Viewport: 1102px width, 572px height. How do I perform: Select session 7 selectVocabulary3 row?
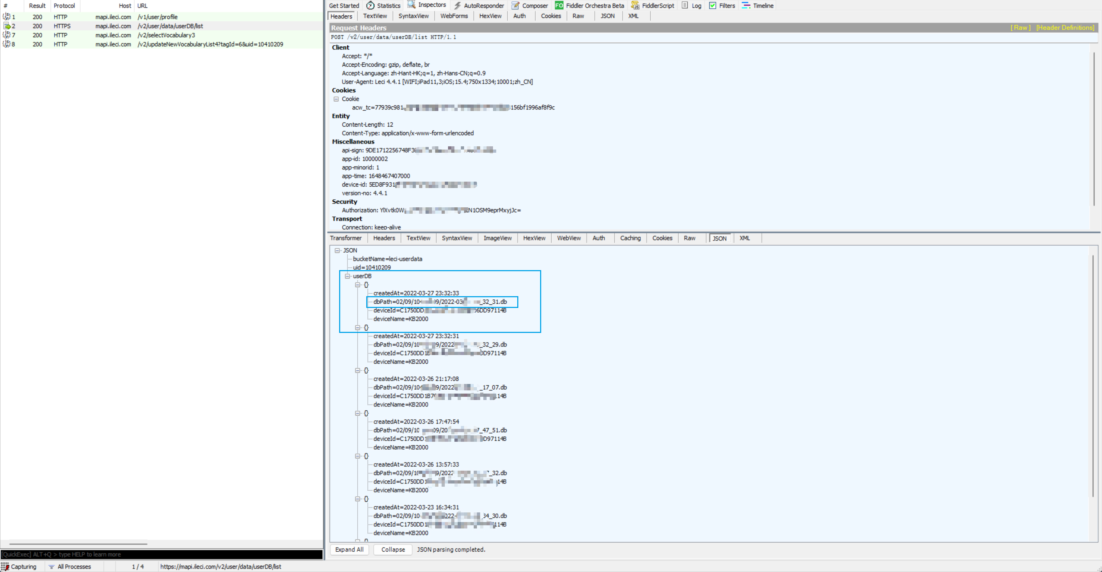[x=166, y=35]
